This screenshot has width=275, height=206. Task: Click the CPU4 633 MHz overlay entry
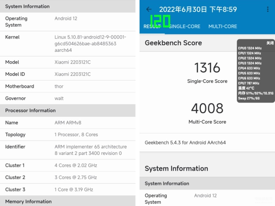[249, 68]
